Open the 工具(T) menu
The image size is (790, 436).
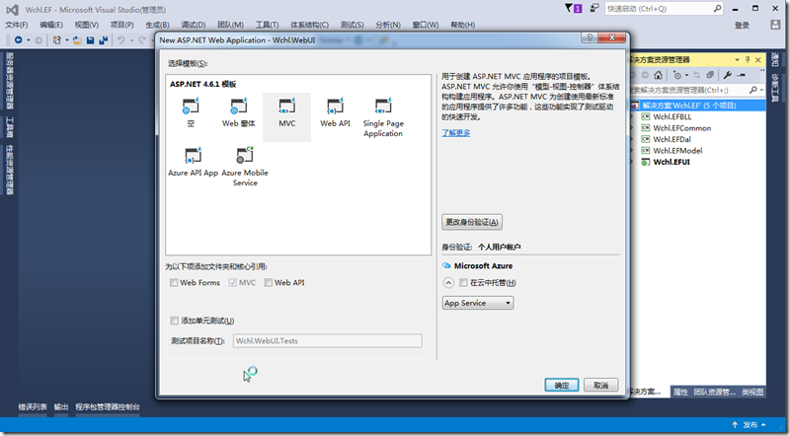click(x=267, y=25)
